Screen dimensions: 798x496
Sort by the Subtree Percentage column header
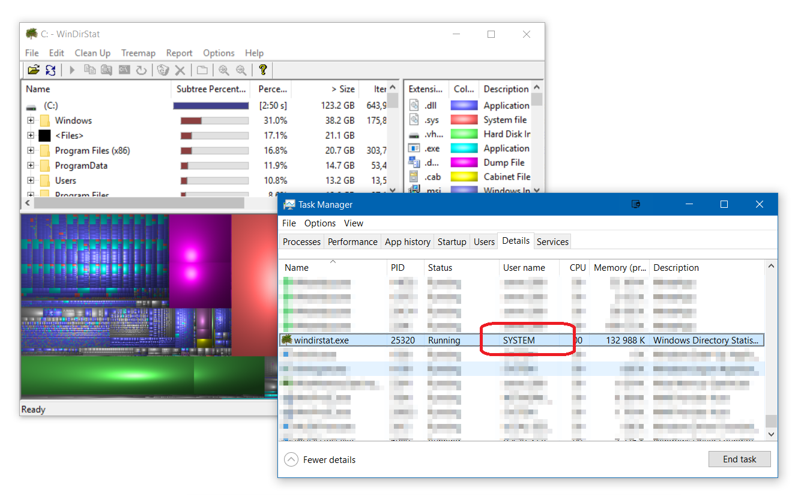tap(211, 89)
